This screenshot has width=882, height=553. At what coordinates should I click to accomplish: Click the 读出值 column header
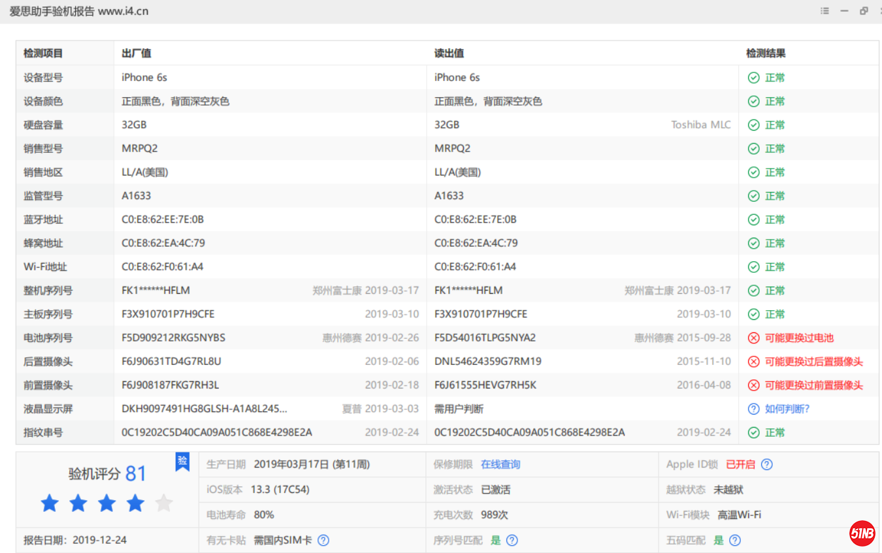[x=449, y=54]
